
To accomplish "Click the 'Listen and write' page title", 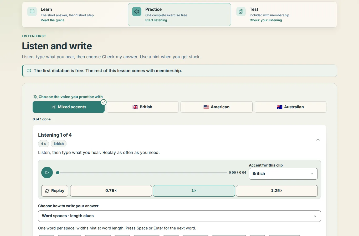I will tap(57, 46).
